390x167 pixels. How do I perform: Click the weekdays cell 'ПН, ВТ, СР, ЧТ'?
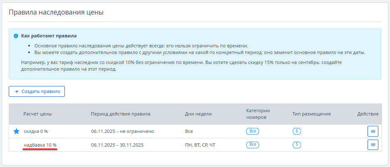200,145
